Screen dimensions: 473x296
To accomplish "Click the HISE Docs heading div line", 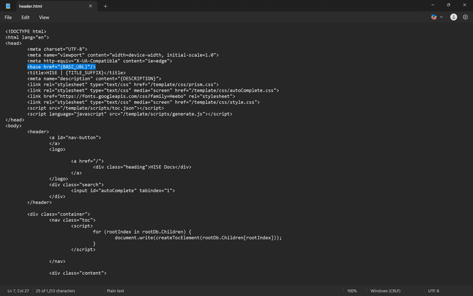I will click(x=142, y=167).
